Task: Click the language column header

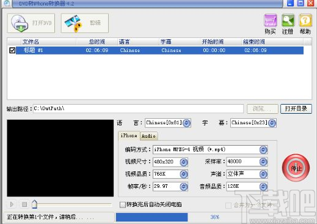Action: click(x=138, y=42)
